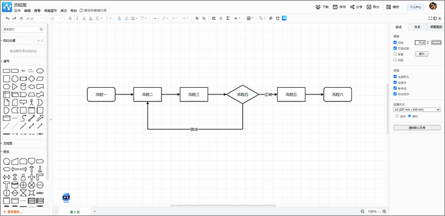Select the cylinder shape in shape library
Image resolution: width=445 pixels, height=216 pixels.
point(23,86)
